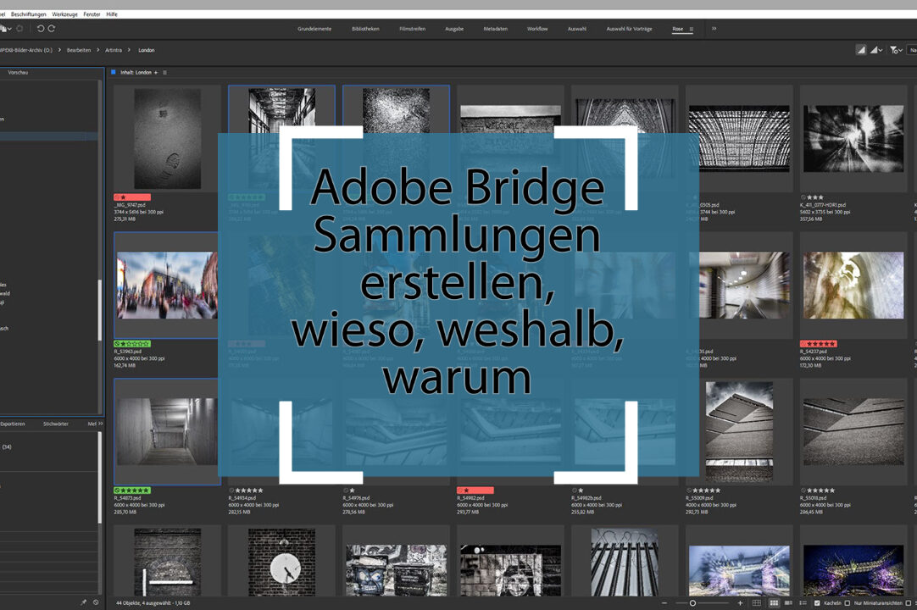Click the size text 275,31 MB
This screenshot has width=917, height=610.
tap(125, 219)
